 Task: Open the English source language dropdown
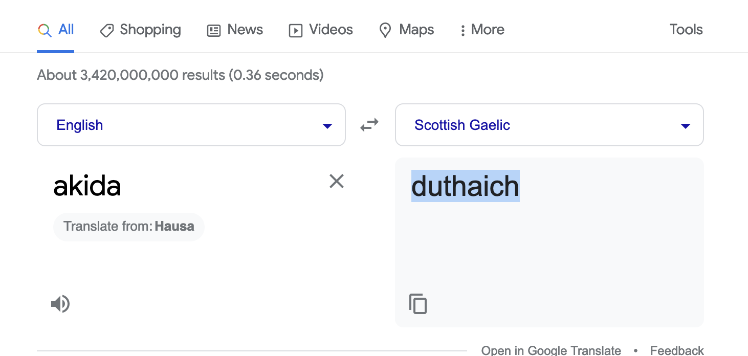click(191, 125)
